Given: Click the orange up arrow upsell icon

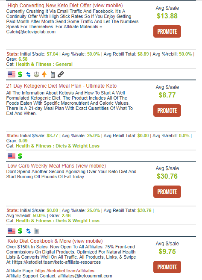Looking at the screenshot, I should click(44, 74).
